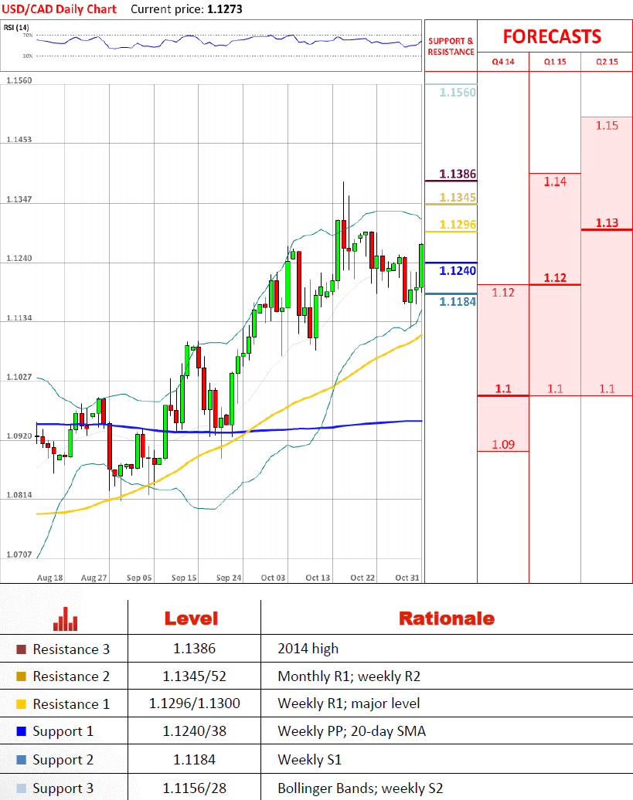633x800 pixels.
Task: Click the current price value 1.1273
Action: (x=225, y=9)
